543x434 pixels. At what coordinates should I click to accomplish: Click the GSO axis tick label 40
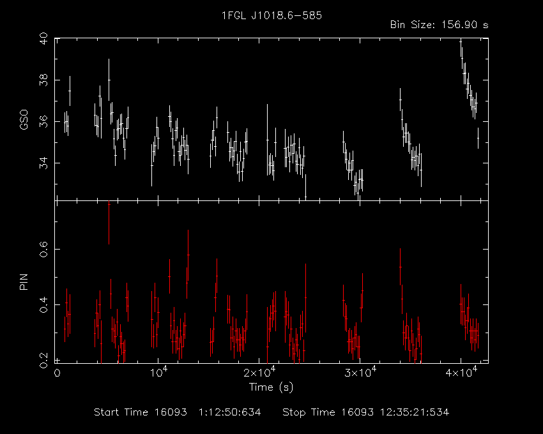44,39
